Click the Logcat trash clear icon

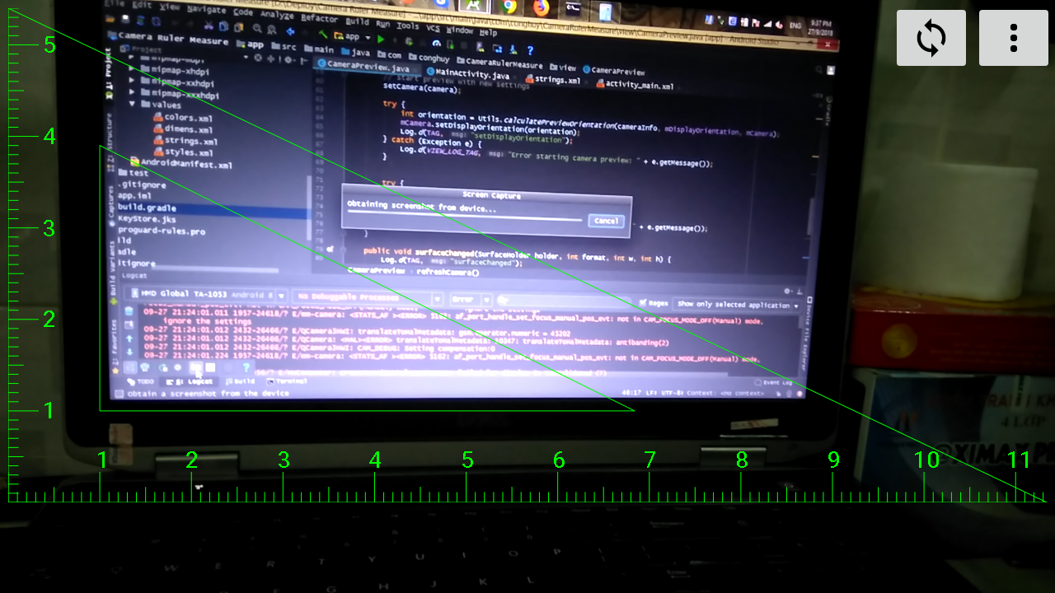tap(129, 311)
